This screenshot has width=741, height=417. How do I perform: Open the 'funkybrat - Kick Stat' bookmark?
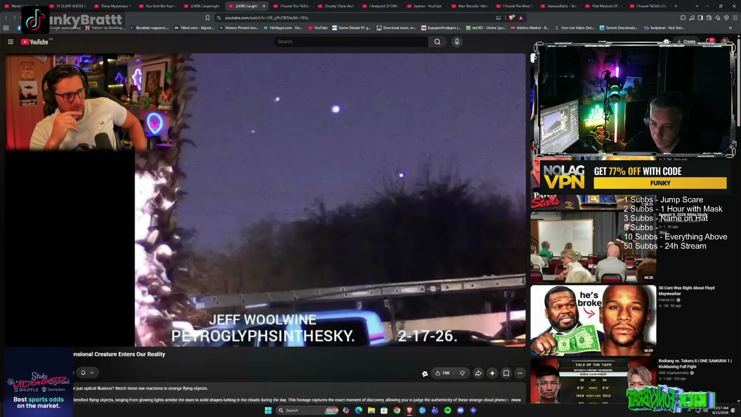(x=663, y=28)
